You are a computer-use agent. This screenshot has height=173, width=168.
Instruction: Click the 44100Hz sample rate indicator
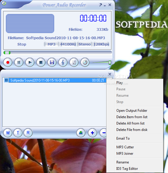click(x=68, y=44)
